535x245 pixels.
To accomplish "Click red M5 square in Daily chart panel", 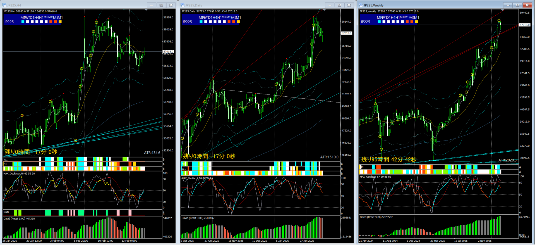I will [x=234, y=22].
